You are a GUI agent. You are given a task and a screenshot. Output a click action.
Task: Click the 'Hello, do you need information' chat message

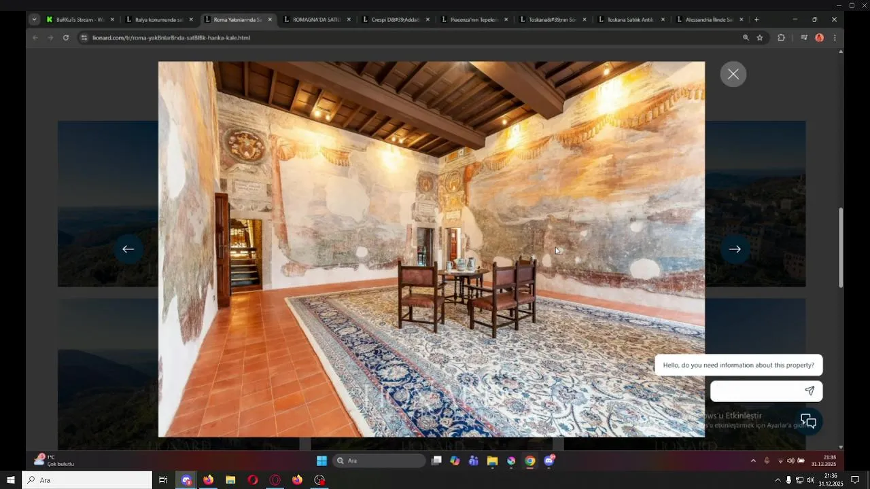(738, 365)
